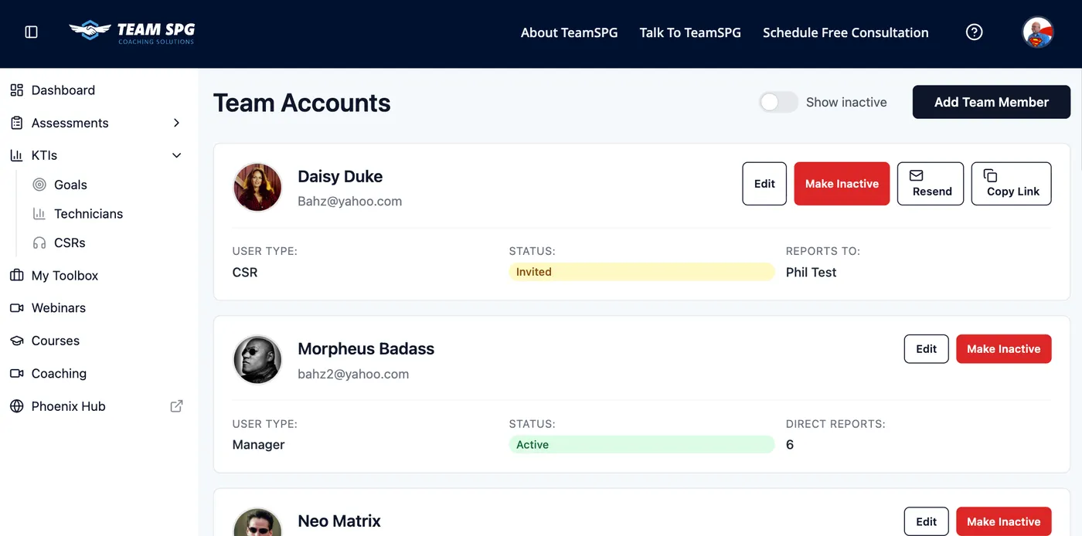Open the About TeamSPG link
1082x536 pixels.
tap(570, 32)
